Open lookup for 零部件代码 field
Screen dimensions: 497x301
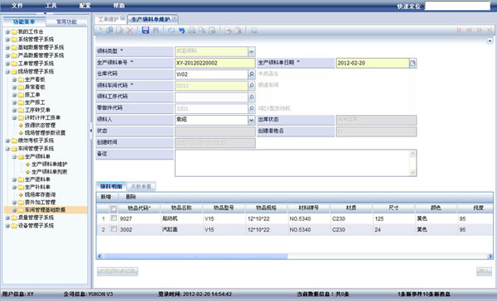(252, 108)
